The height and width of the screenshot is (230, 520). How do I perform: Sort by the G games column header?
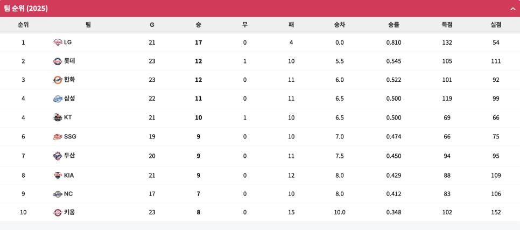152,25
